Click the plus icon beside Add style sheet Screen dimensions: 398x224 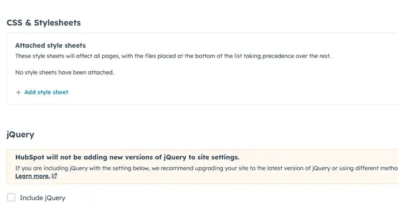tap(18, 92)
